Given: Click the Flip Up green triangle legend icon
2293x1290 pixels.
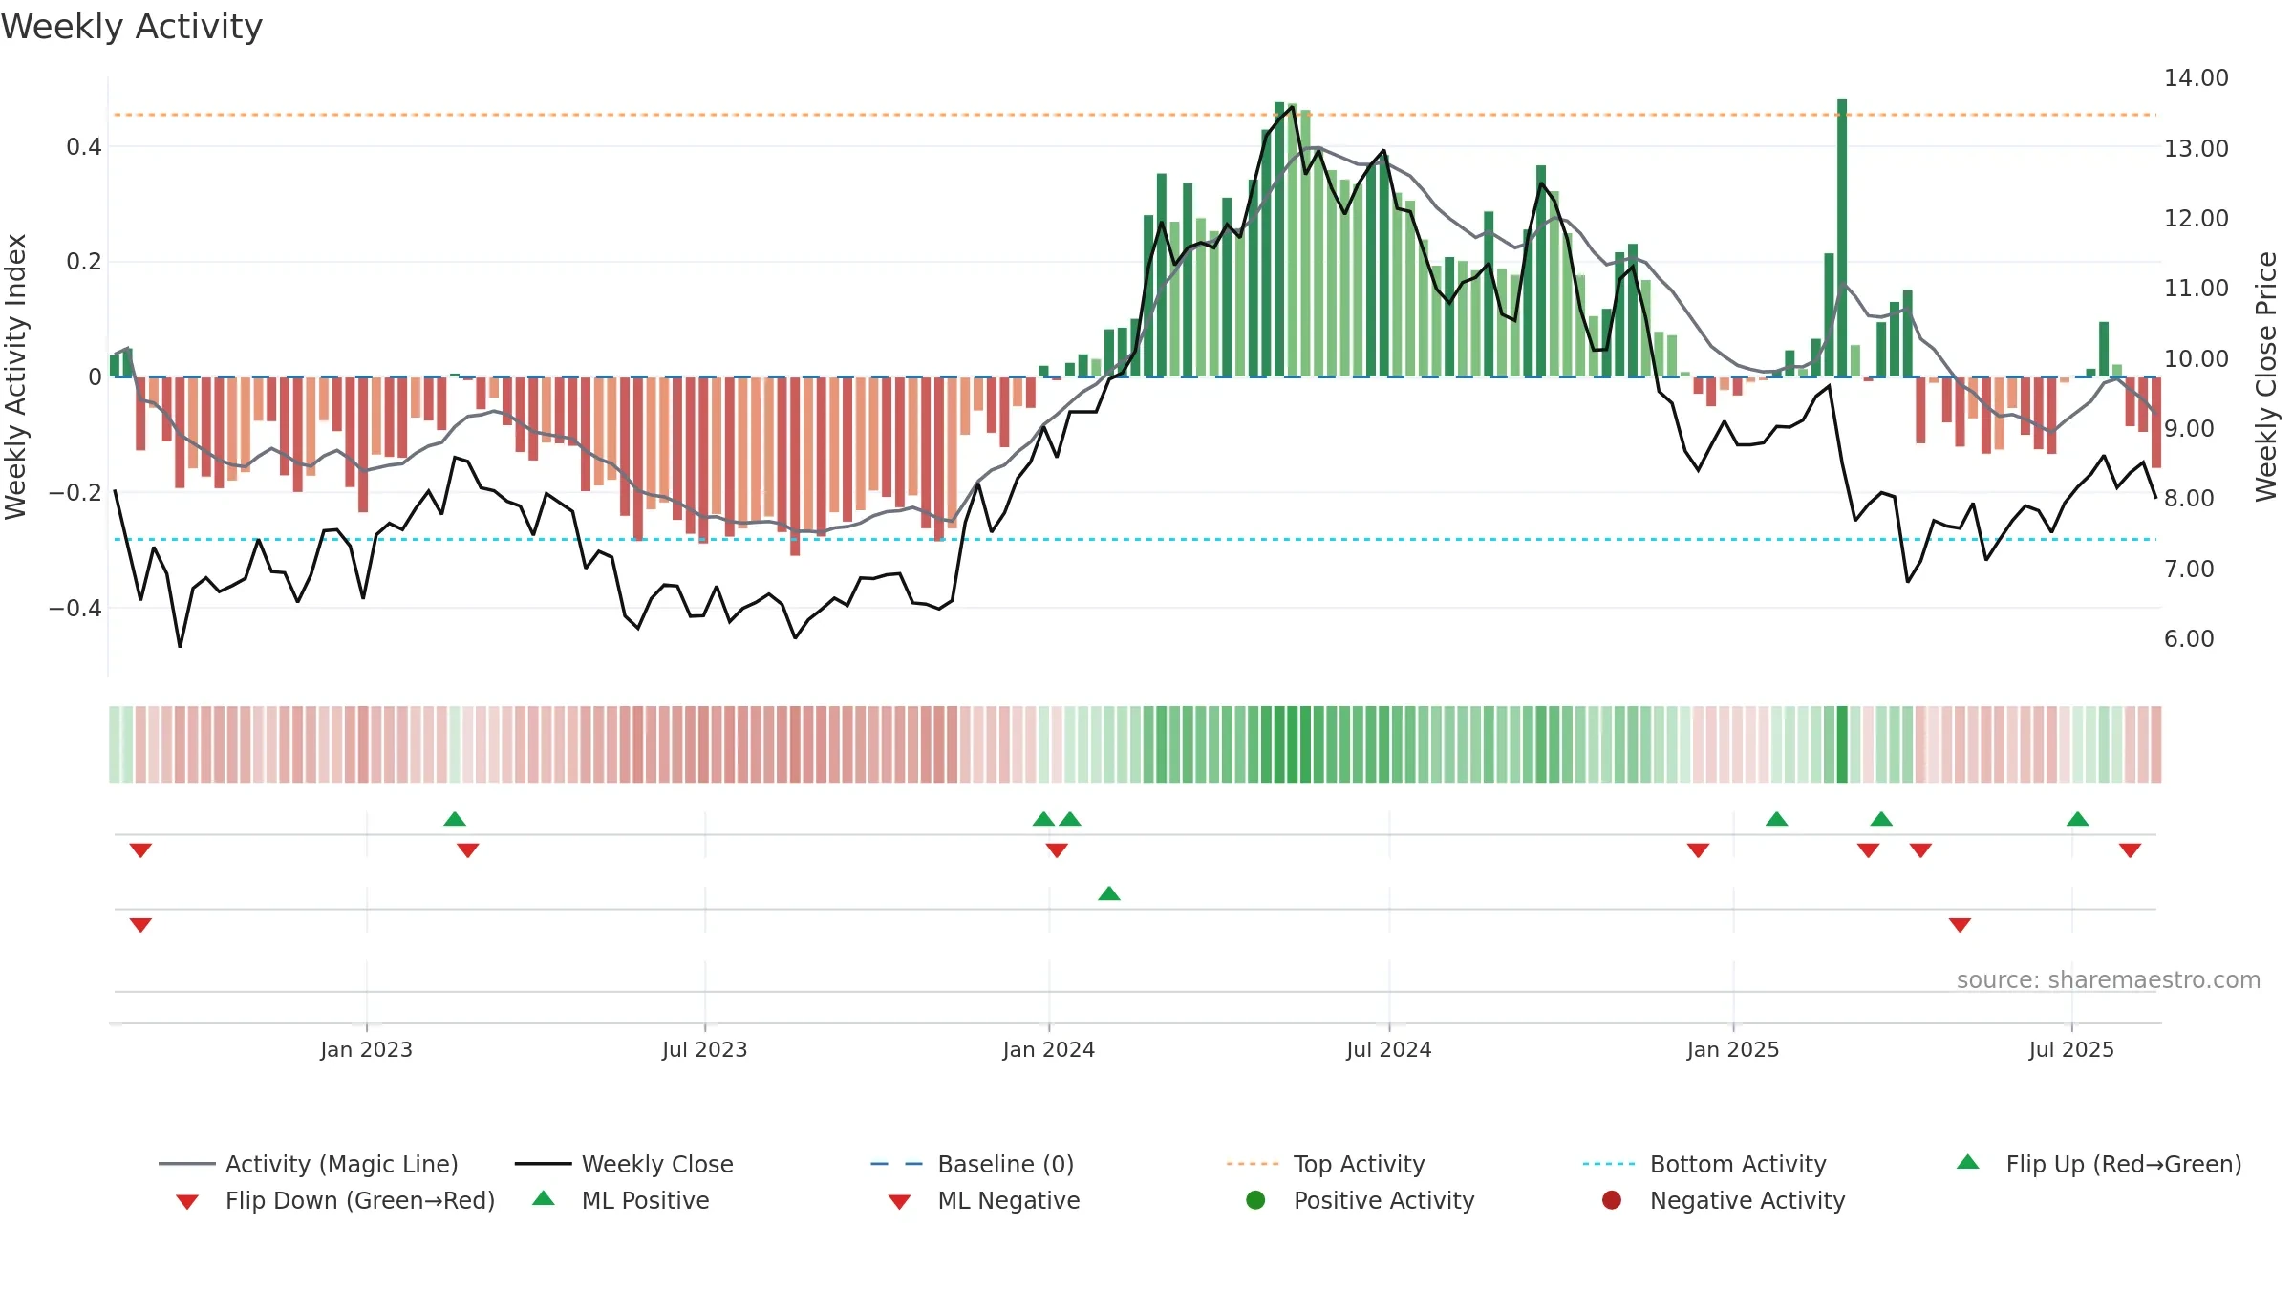Looking at the screenshot, I should pos(1968,1162).
